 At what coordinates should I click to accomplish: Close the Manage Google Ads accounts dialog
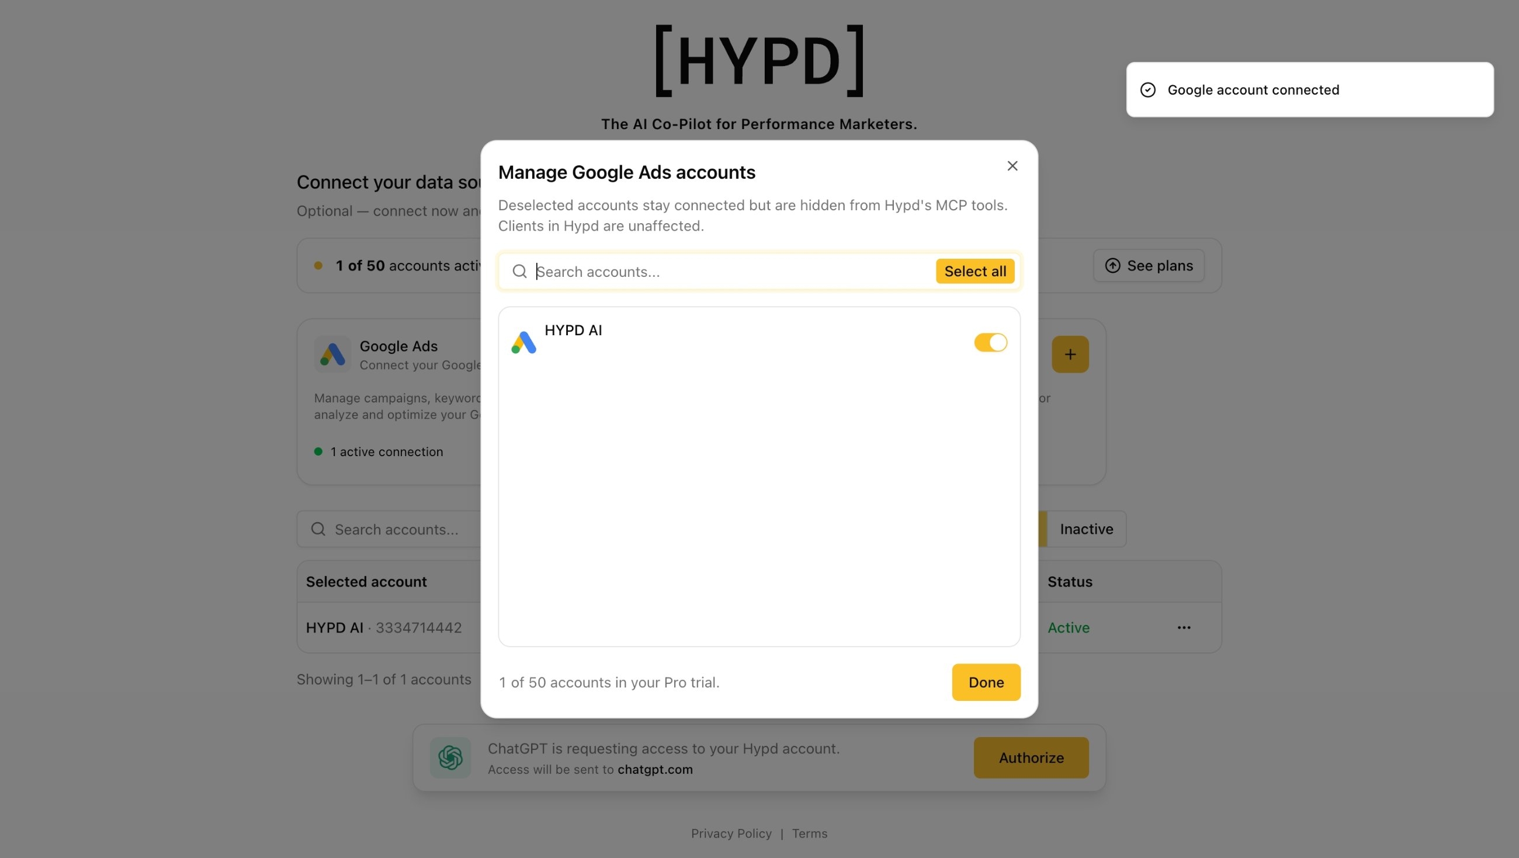coord(1012,166)
